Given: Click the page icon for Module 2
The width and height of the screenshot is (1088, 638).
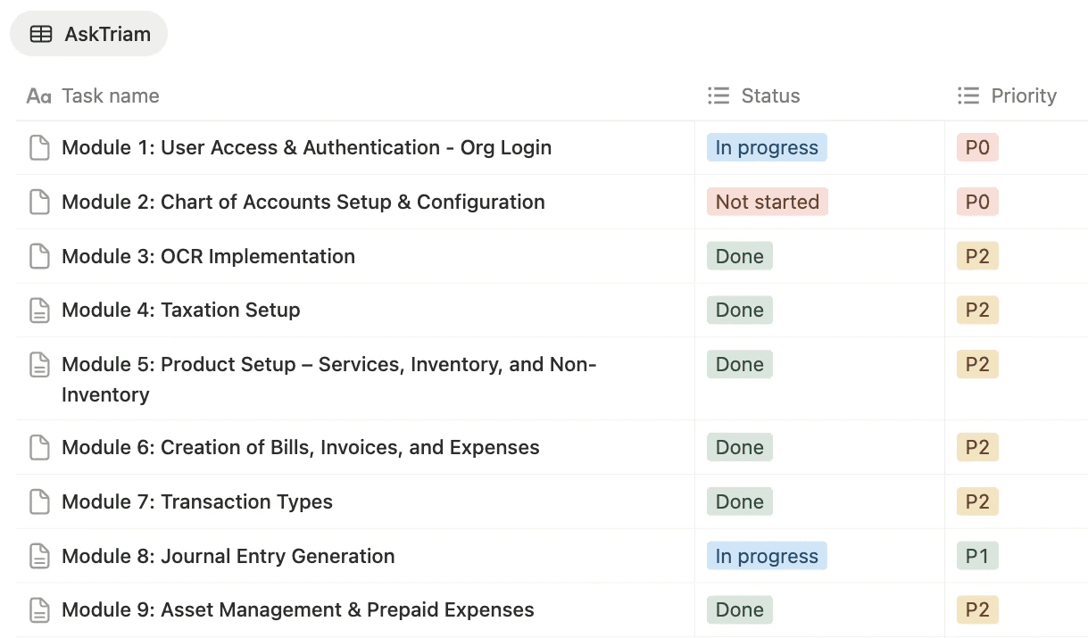Looking at the screenshot, I should pos(39,203).
